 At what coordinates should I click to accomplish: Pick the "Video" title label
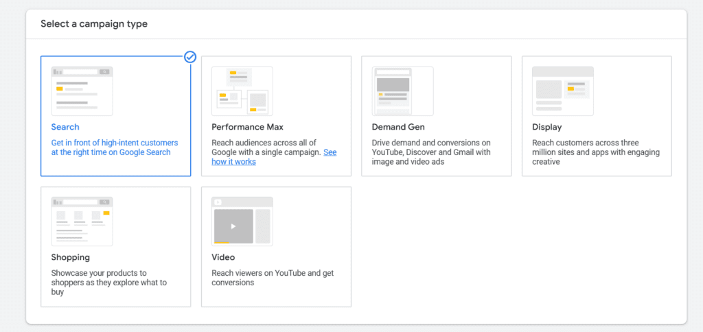coord(223,257)
